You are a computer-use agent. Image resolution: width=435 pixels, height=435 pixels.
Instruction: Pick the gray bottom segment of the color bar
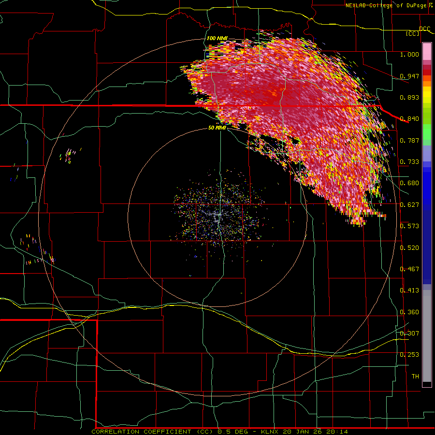click(x=427, y=336)
